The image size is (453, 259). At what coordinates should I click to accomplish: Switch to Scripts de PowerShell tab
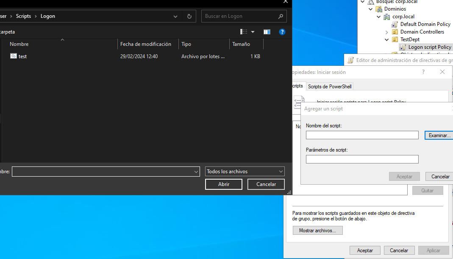[x=330, y=87]
